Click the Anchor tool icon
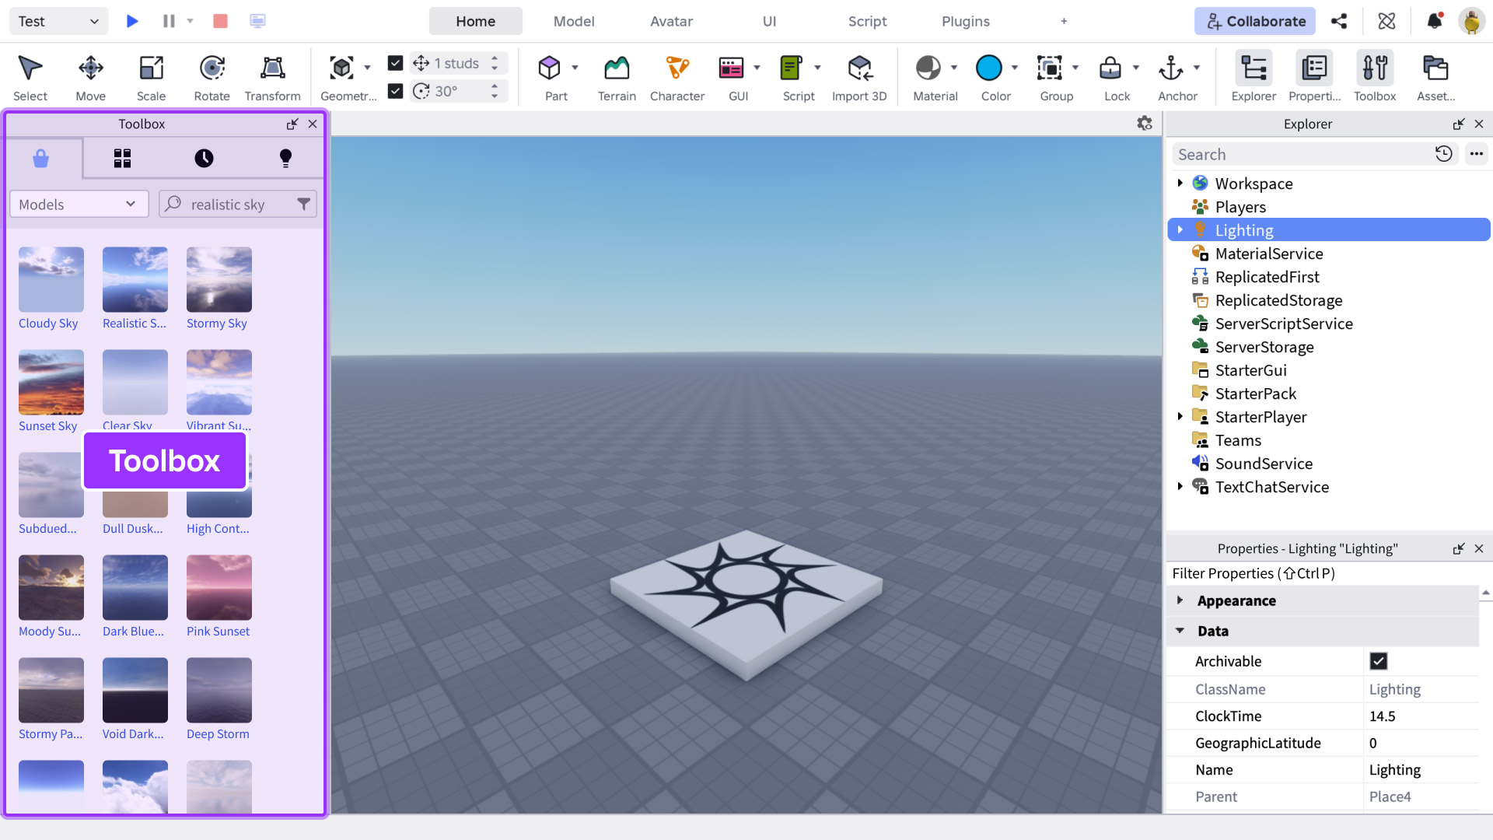1493x840 pixels. 1171,68
